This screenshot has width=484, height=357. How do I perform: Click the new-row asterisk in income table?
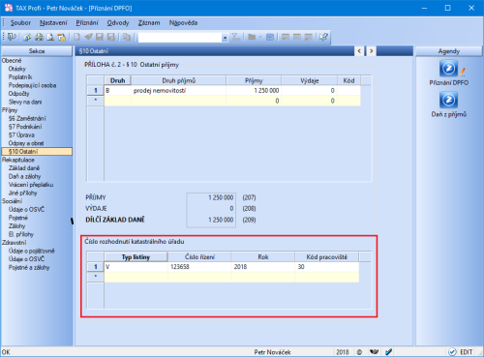click(x=96, y=101)
